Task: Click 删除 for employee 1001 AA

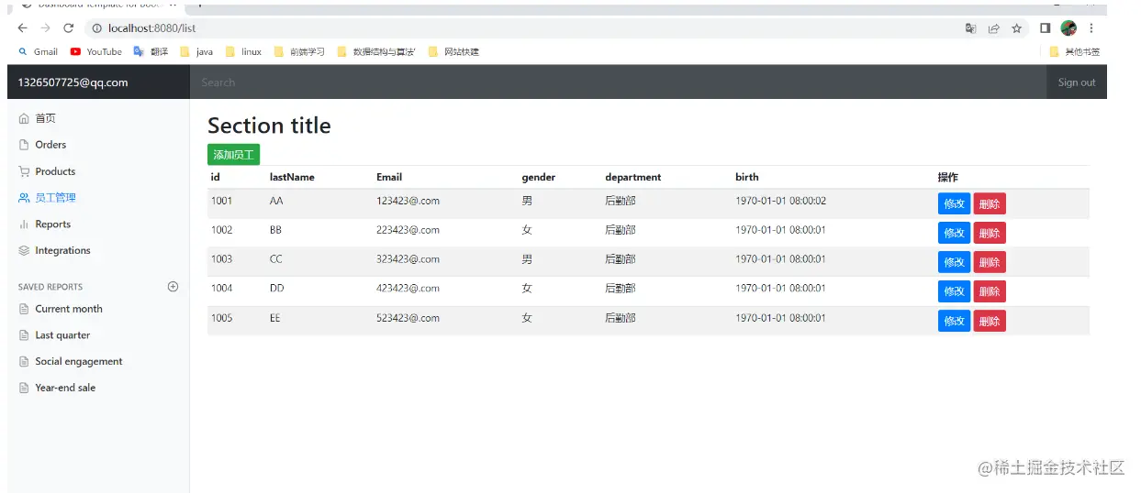Action: pos(990,203)
